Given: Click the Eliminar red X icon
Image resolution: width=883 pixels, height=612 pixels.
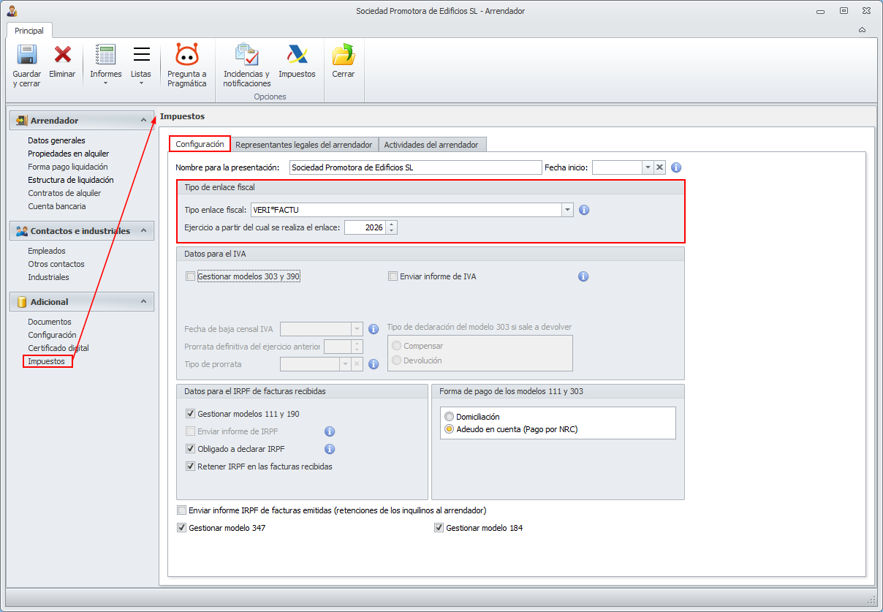Looking at the screenshot, I should [x=63, y=55].
